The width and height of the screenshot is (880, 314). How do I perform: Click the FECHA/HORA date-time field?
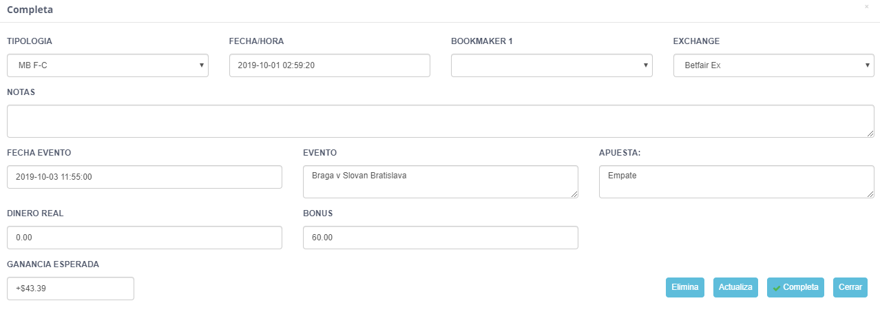point(330,65)
